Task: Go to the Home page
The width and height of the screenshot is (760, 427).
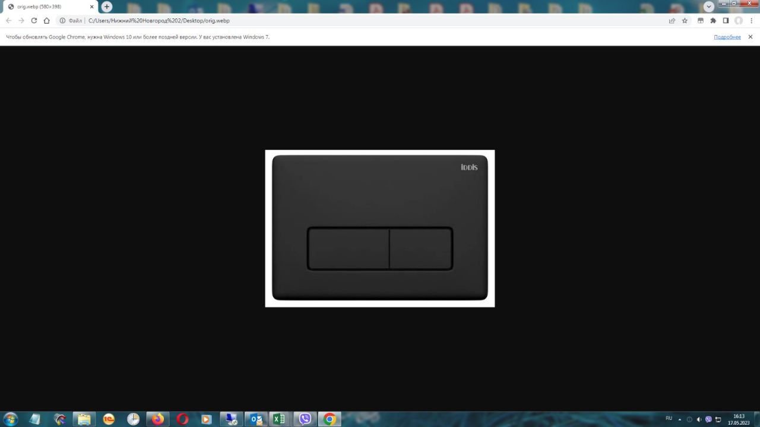Action: pyautogui.click(x=47, y=21)
